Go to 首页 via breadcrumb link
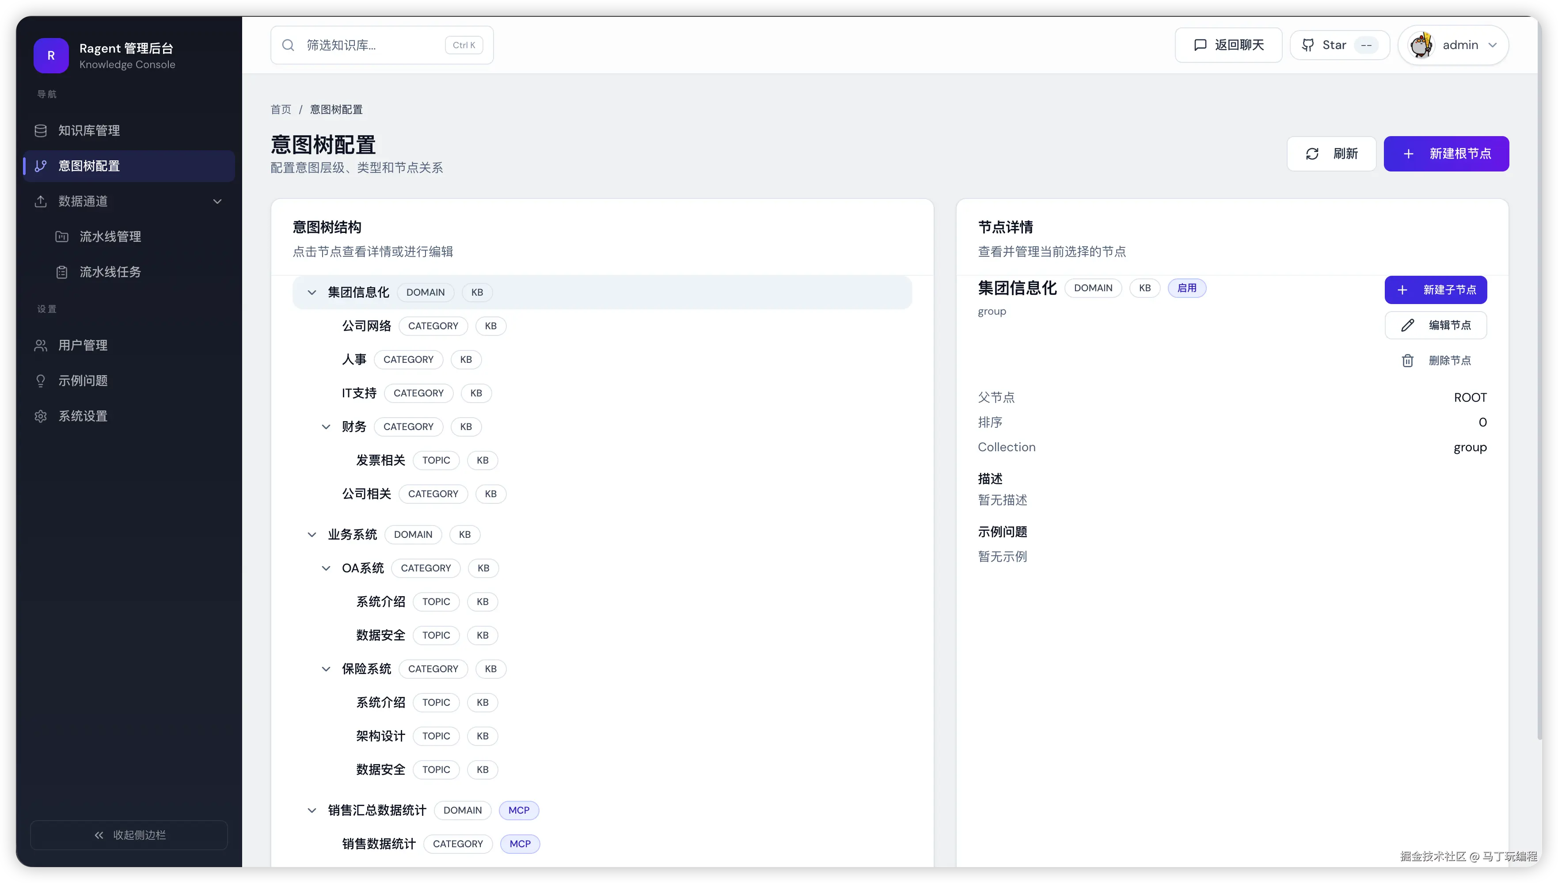1558x883 pixels. pyautogui.click(x=281, y=110)
